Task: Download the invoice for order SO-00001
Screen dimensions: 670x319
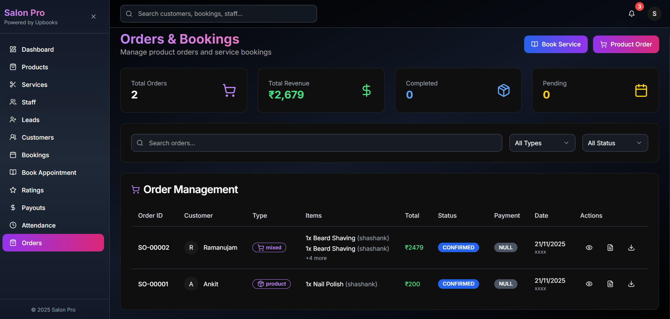Action: tap(631, 284)
